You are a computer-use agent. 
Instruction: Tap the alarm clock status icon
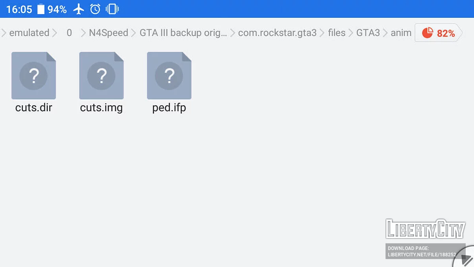tap(95, 9)
